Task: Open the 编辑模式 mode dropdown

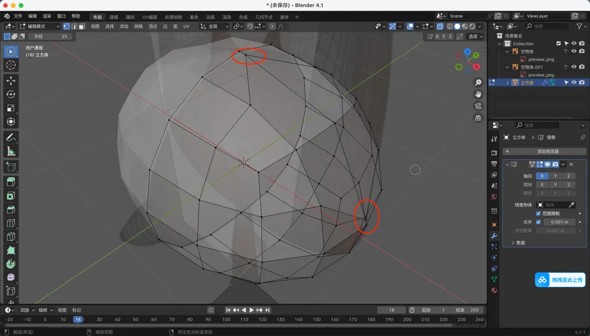Action: (x=40, y=27)
